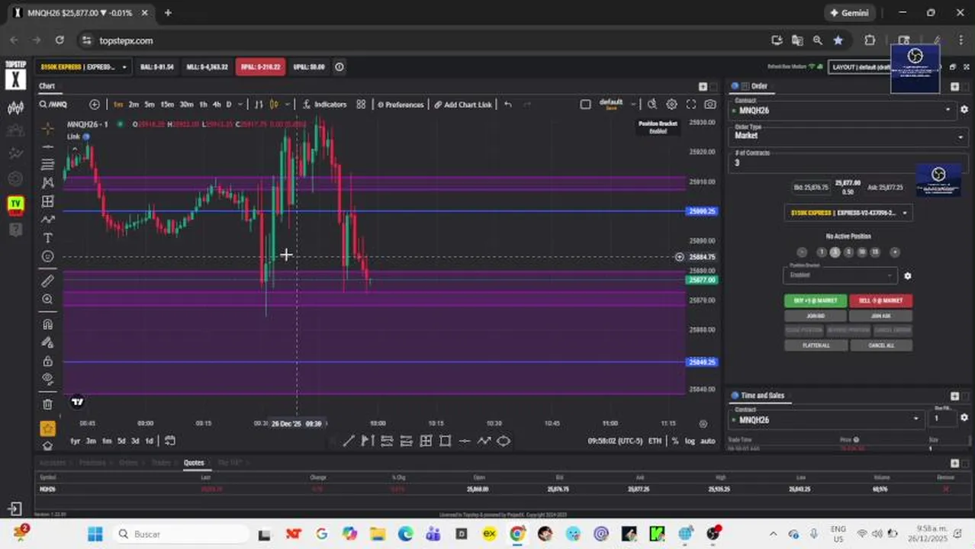Click the CANCEL ALL button

(880, 345)
